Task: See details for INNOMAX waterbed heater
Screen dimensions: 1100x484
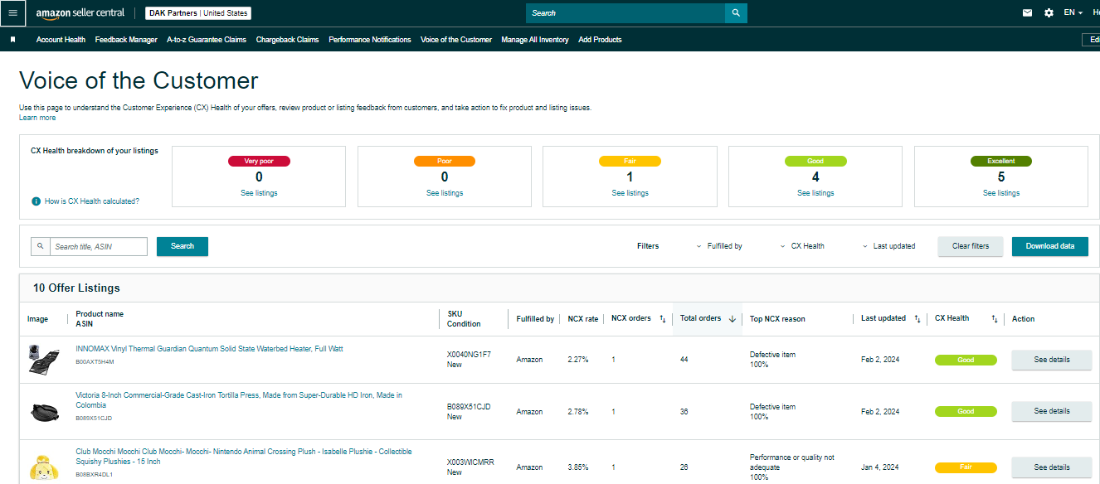Action: click(1052, 360)
